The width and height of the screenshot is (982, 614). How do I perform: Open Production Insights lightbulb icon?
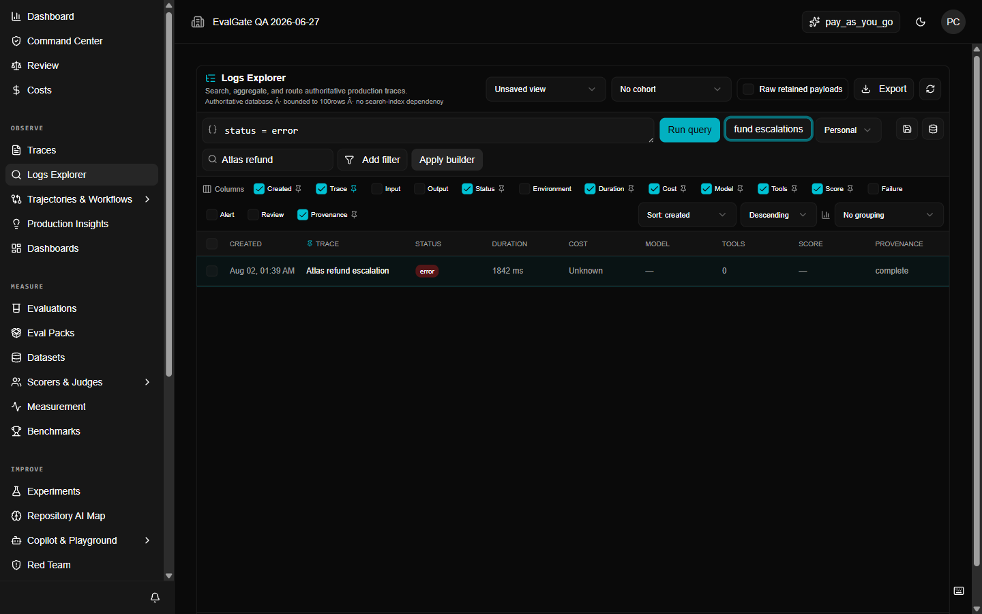(16, 224)
